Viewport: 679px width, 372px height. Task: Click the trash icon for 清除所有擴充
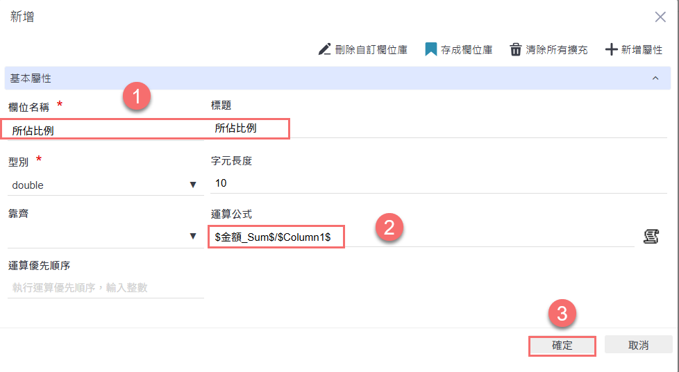coord(516,49)
